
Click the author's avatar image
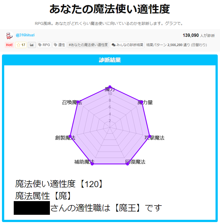9,35
